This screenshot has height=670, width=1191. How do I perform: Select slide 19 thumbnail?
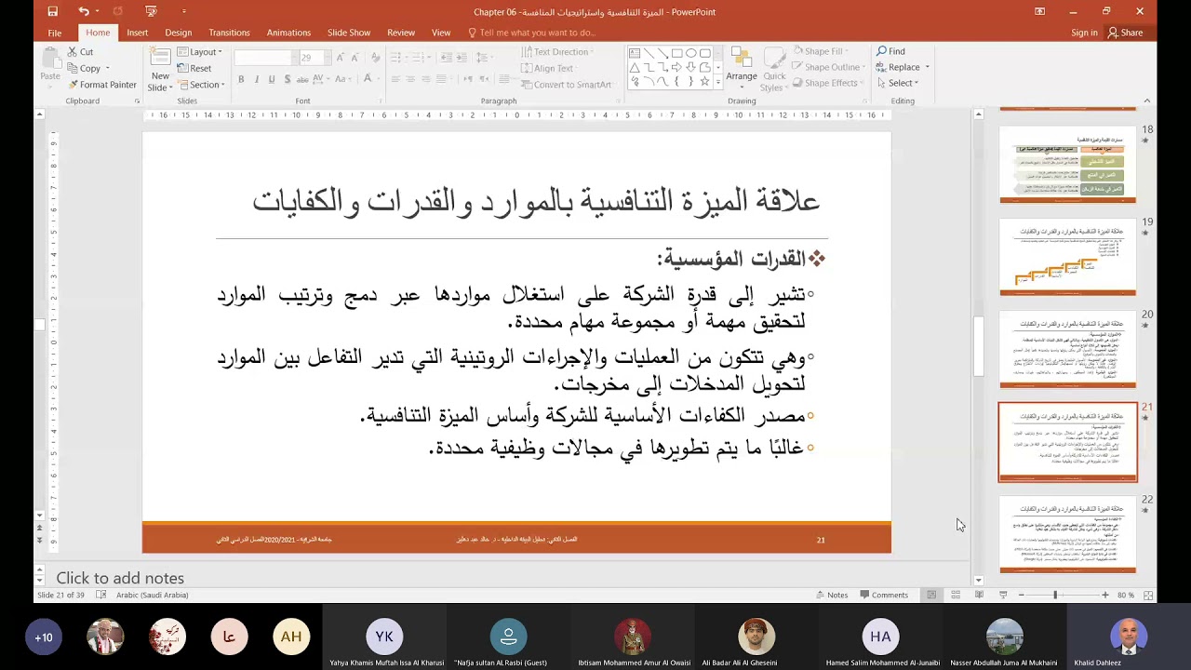[x=1067, y=258]
